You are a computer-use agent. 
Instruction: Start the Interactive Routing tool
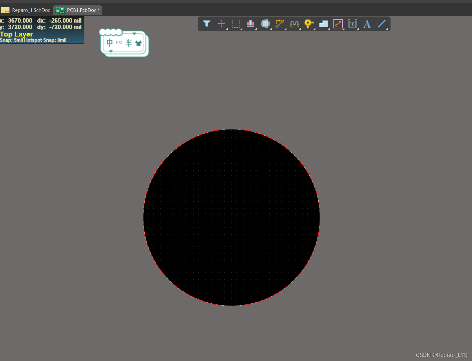coord(279,23)
